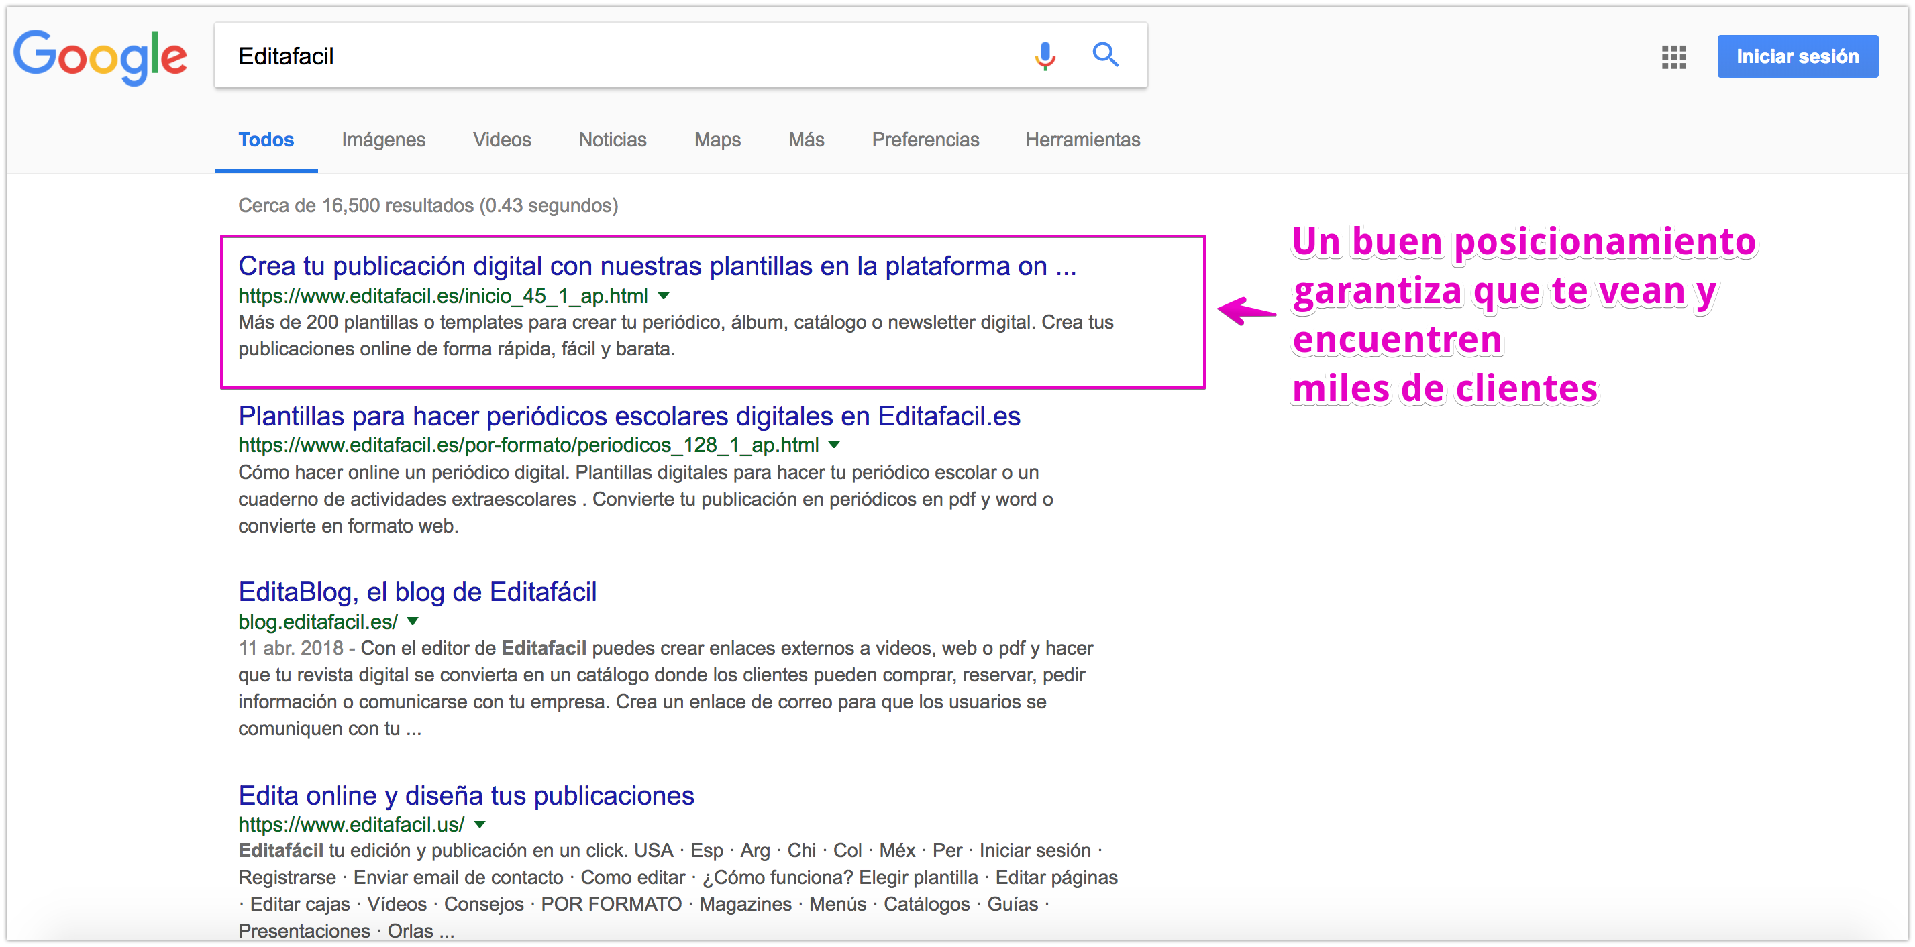Viewport: 1915px width, 947px height.
Task: Click the Google logo
Action: click(x=99, y=56)
